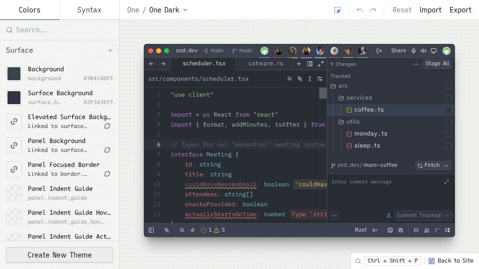Collapse the utils folder in git panel
This screenshot has height=269, width=479.
341,122
